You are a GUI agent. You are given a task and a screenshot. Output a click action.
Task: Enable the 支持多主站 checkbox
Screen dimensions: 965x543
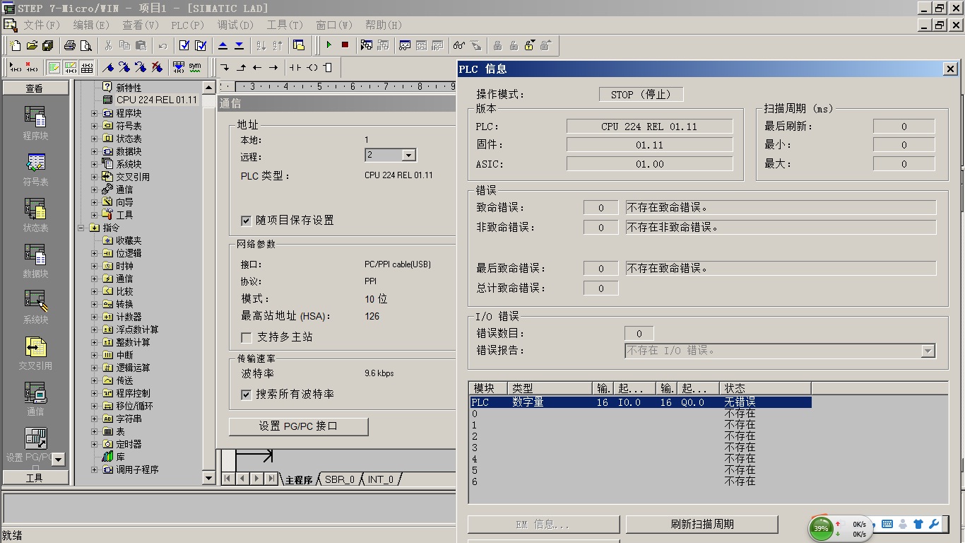[246, 337]
